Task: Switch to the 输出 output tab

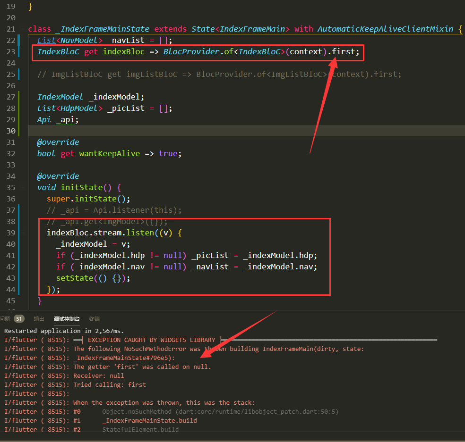Action: point(39,319)
